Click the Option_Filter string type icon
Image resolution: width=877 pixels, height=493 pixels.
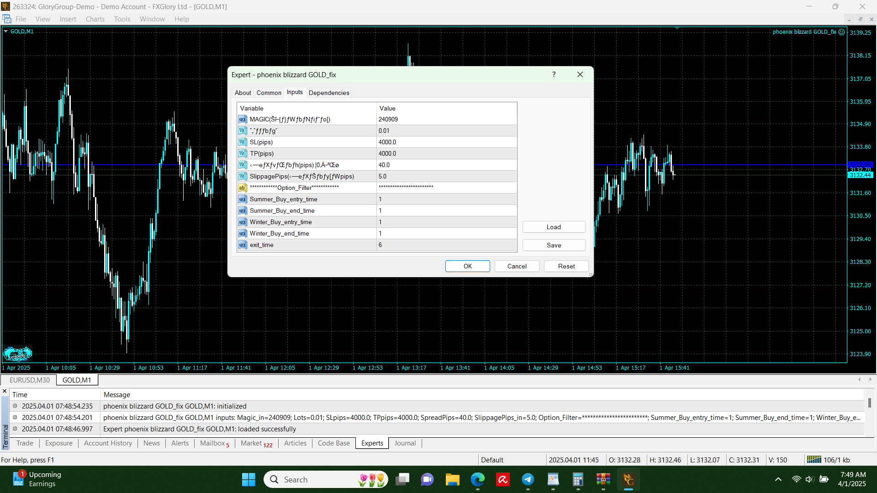[x=242, y=188]
